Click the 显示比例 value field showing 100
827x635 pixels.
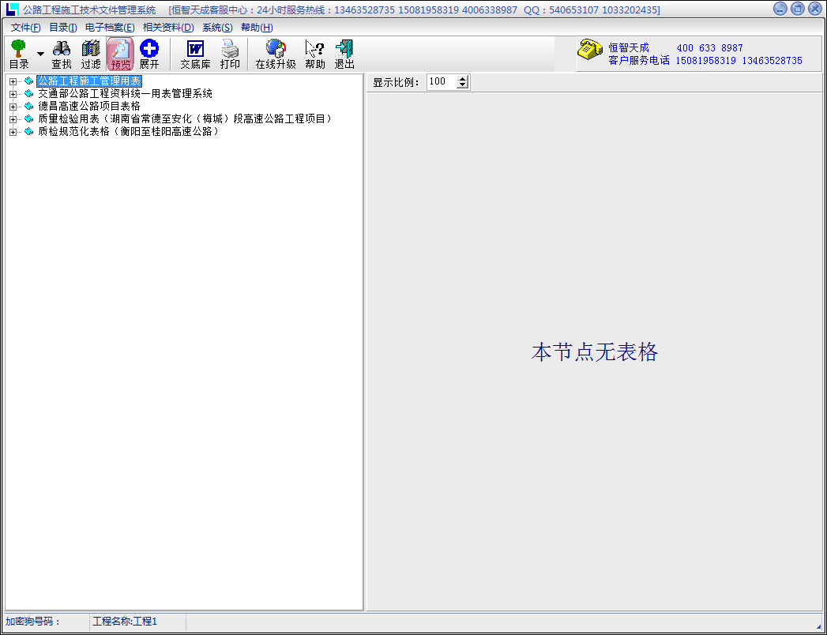pos(442,82)
